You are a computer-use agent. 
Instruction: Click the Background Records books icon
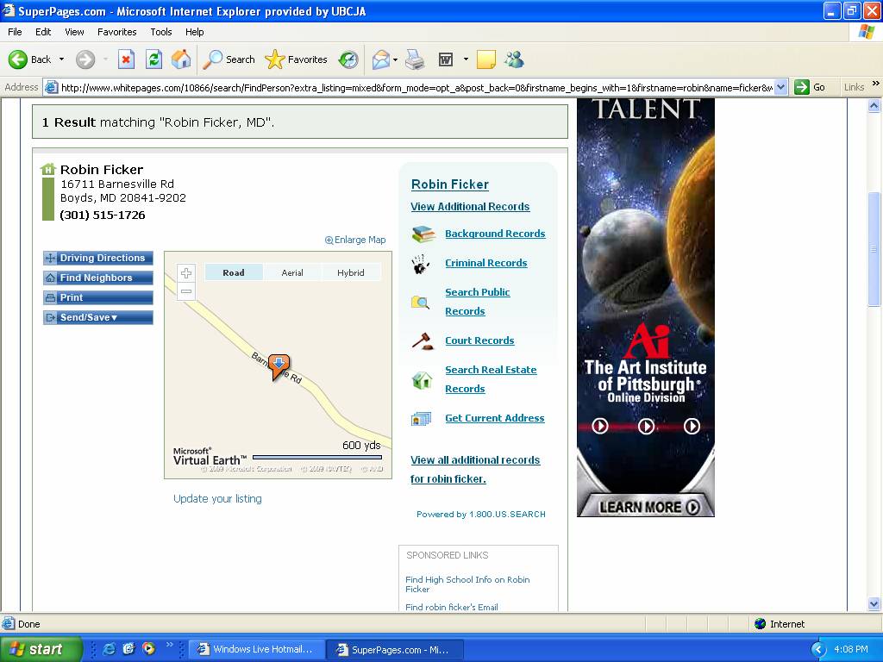pyautogui.click(x=423, y=234)
